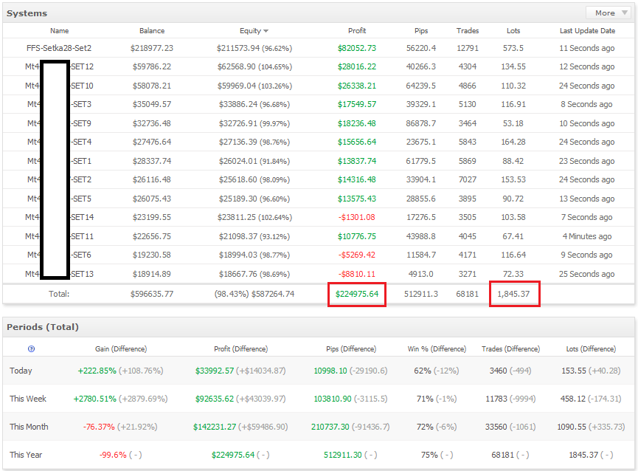Click the help question mark icon in Periods
This screenshot has height=471, width=638.
31,349
